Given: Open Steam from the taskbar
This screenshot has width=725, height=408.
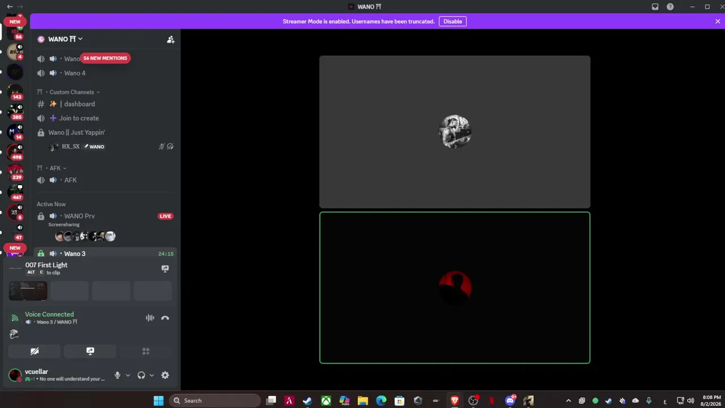Looking at the screenshot, I should tap(308, 401).
